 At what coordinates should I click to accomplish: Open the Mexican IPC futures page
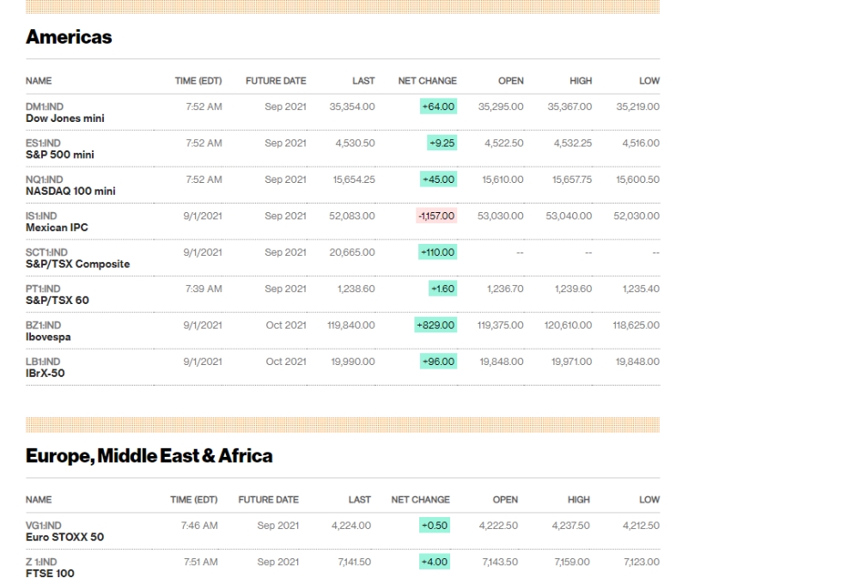[57, 228]
